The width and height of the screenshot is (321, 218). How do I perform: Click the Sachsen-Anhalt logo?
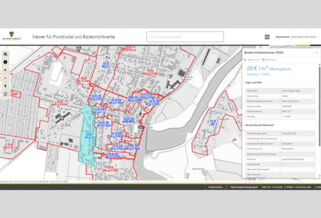click(x=12, y=36)
